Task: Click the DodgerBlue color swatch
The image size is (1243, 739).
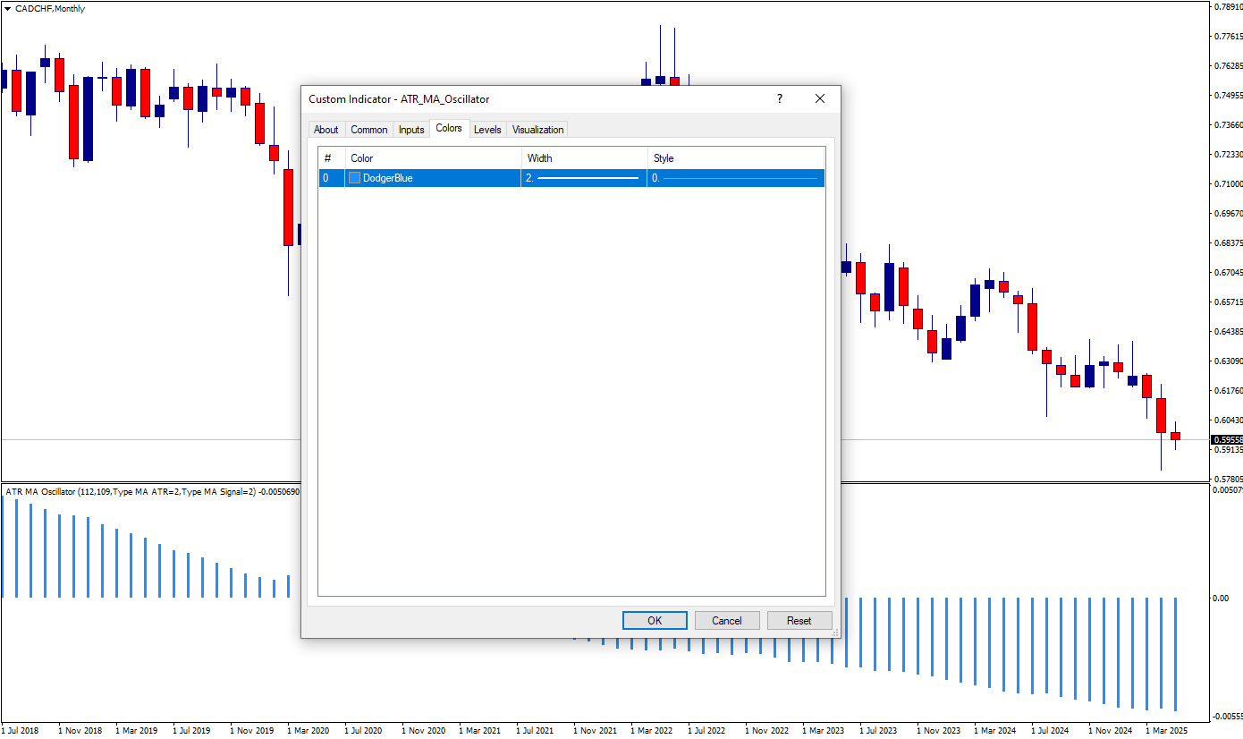Action: click(355, 178)
